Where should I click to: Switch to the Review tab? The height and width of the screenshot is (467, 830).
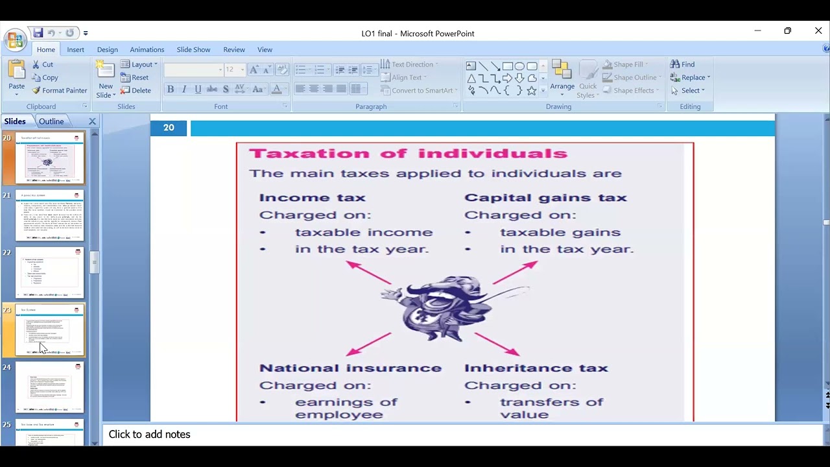(x=234, y=49)
